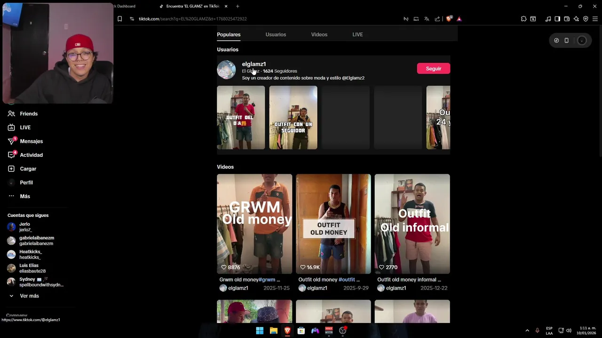
Task: Open the LIVE section in sidebar
Action: 19,127
